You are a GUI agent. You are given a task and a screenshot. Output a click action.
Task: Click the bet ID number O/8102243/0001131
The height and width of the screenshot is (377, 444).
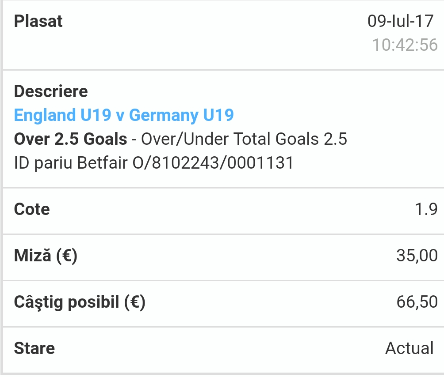[x=213, y=163]
